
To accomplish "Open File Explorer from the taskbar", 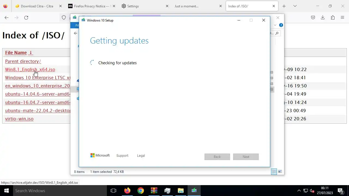I will pyautogui.click(x=180, y=191).
